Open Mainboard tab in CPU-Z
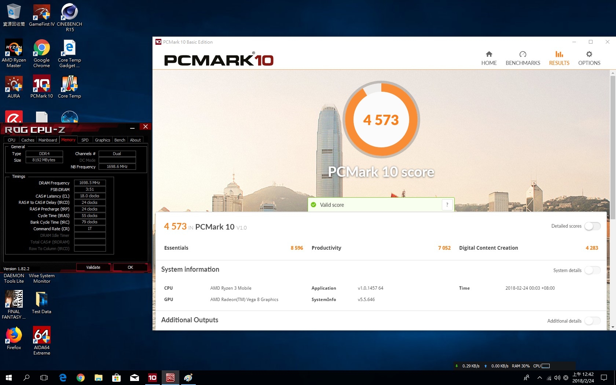 [48, 140]
